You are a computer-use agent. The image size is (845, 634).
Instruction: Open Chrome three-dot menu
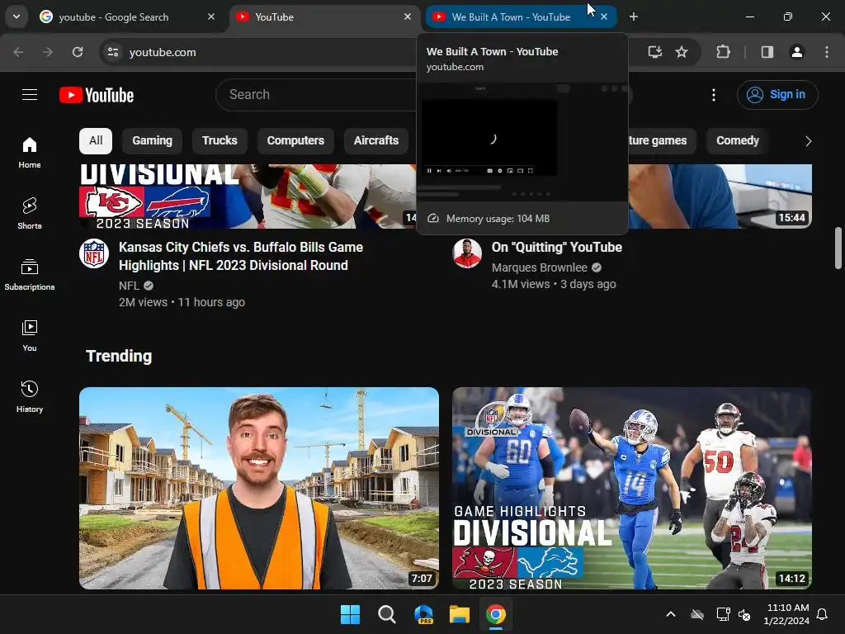pos(827,52)
